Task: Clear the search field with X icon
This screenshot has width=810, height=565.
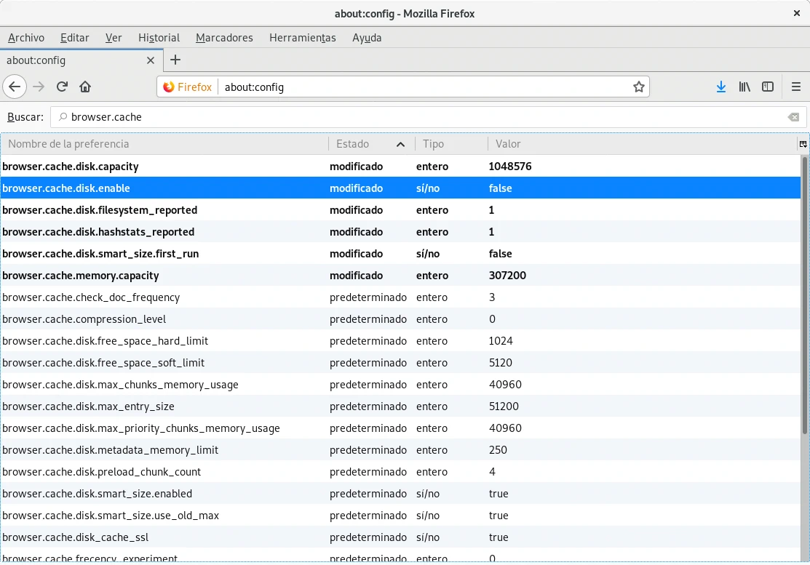Action: (793, 117)
